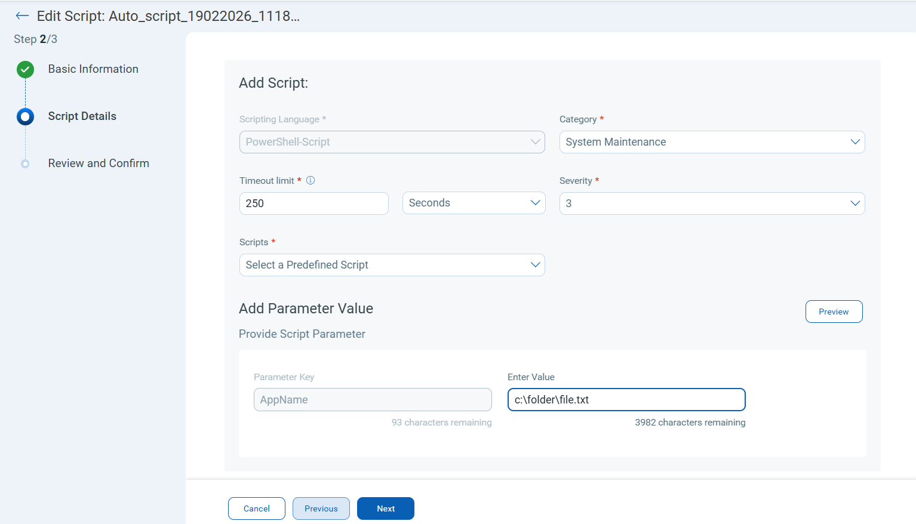Select the Script Details step label

(x=82, y=116)
